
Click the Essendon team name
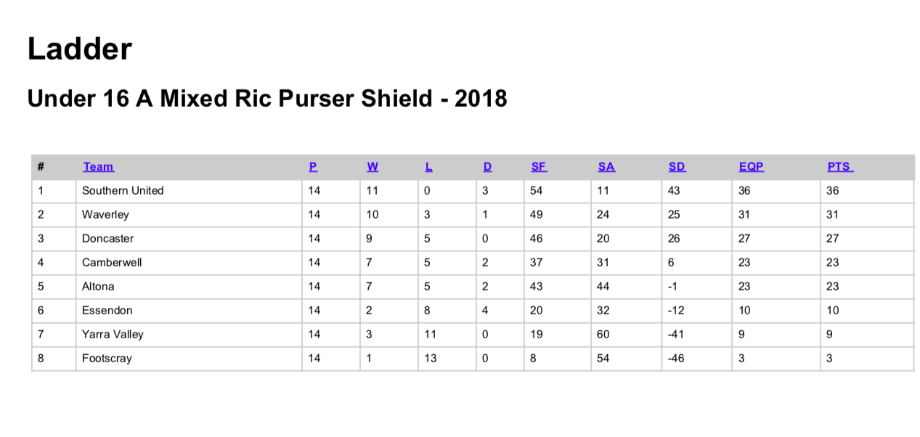coord(107,311)
